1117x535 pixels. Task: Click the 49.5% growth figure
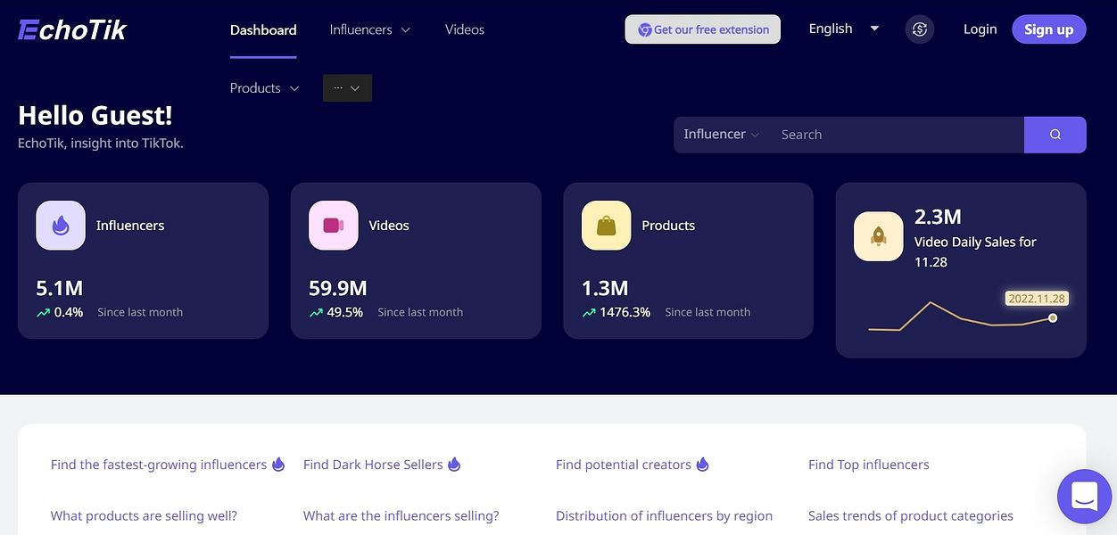coord(345,312)
